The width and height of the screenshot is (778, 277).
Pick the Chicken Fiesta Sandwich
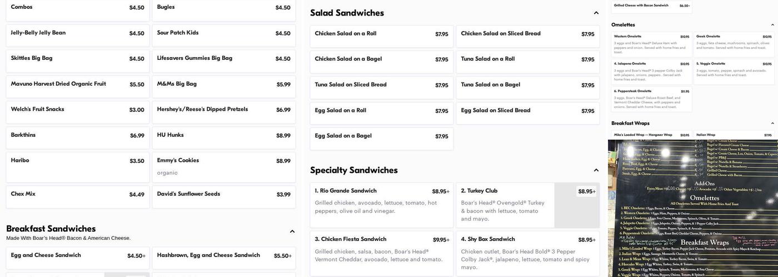(x=381, y=250)
